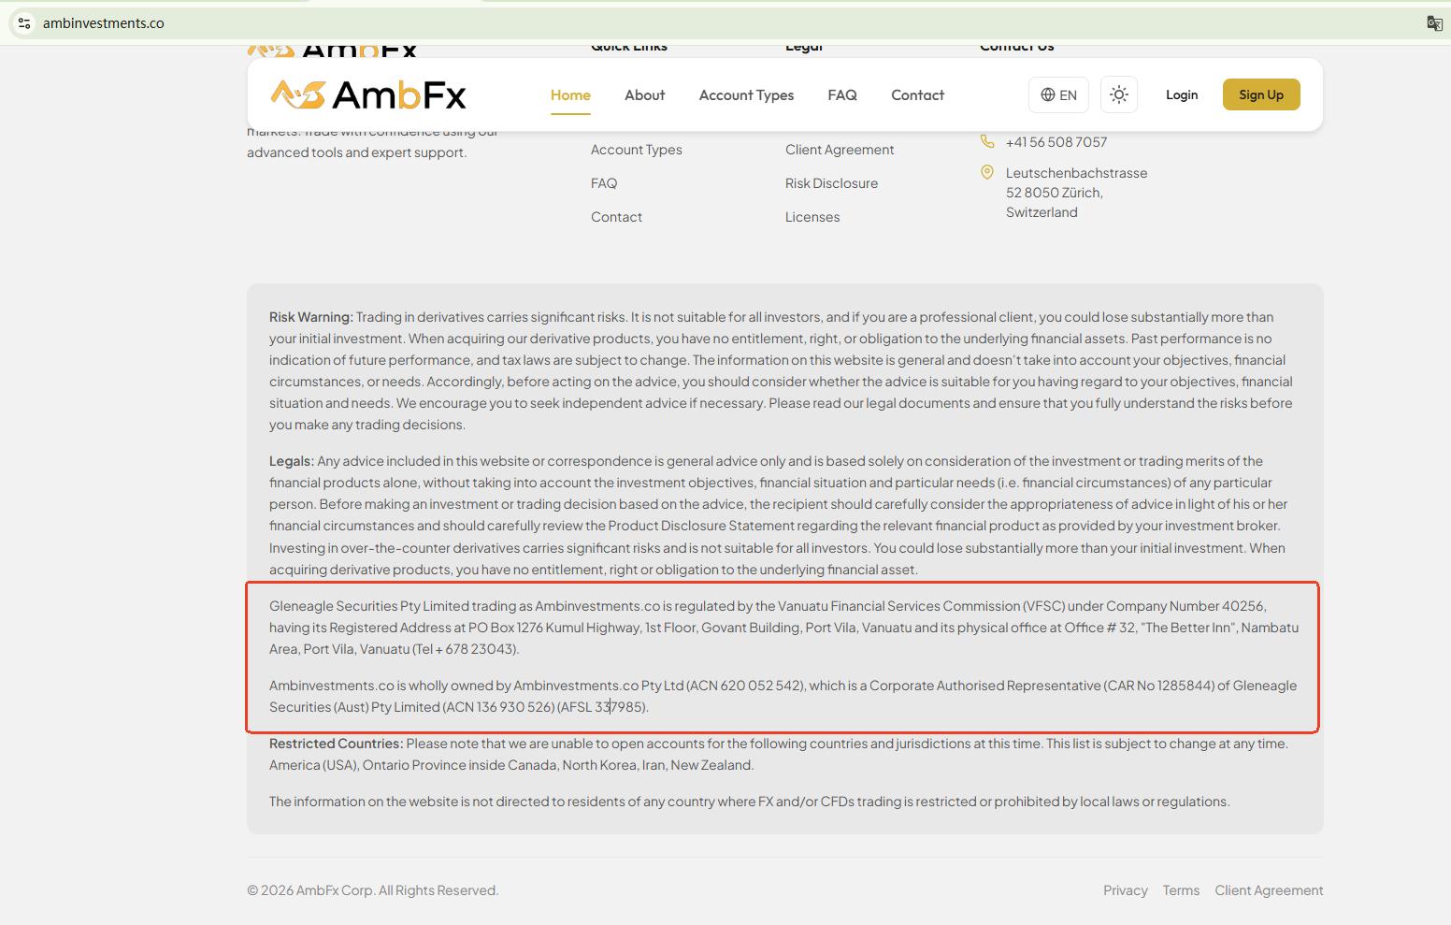The height and width of the screenshot is (925, 1451).
Task: Click the phone number +41 56 508 7057
Action: (x=1056, y=142)
